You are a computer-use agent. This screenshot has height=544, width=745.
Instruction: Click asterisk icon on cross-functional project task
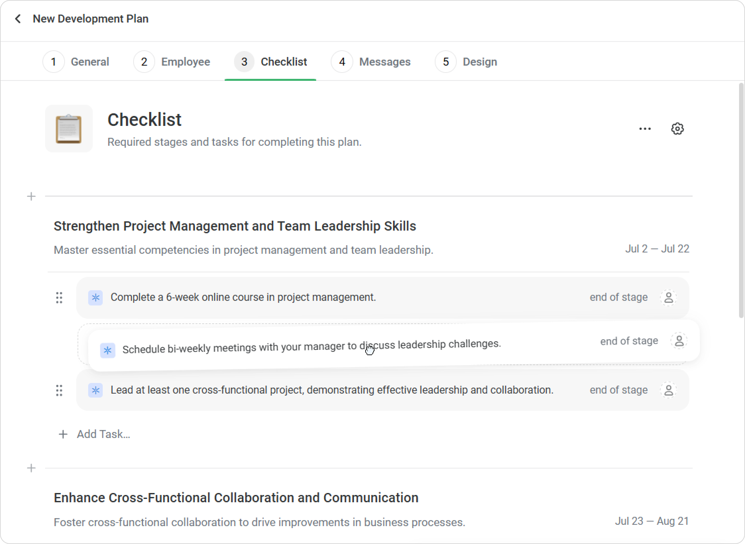(x=95, y=390)
